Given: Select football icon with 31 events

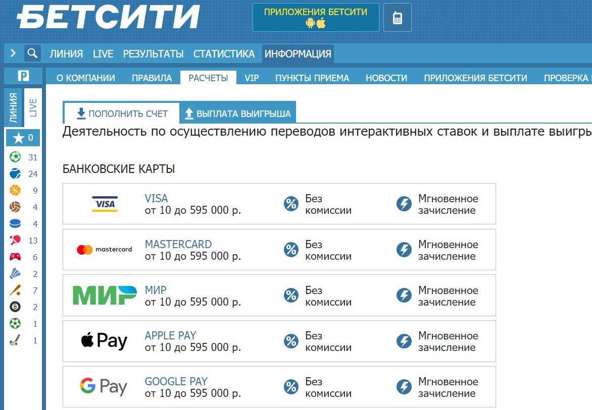Looking at the screenshot, I should [x=15, y=157].
